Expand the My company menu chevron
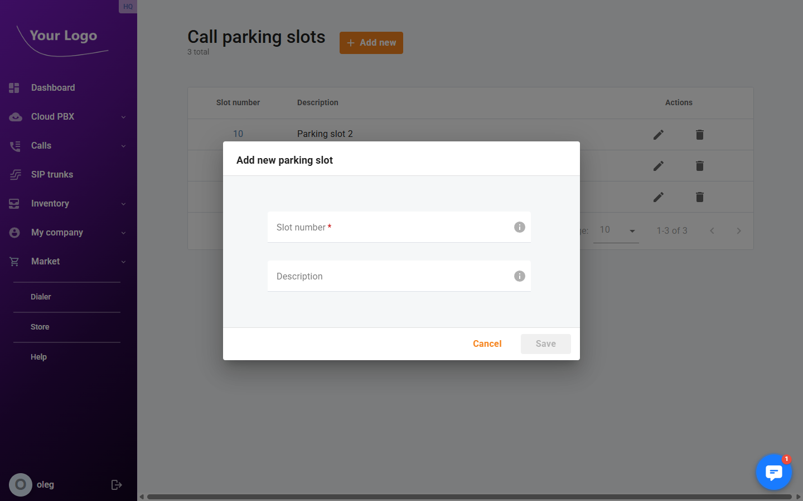The width and height of the screenshot is (803, 501). (x=123, y=232)
